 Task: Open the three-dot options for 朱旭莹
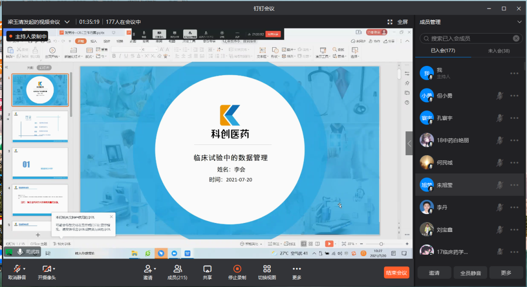(514, 185)
